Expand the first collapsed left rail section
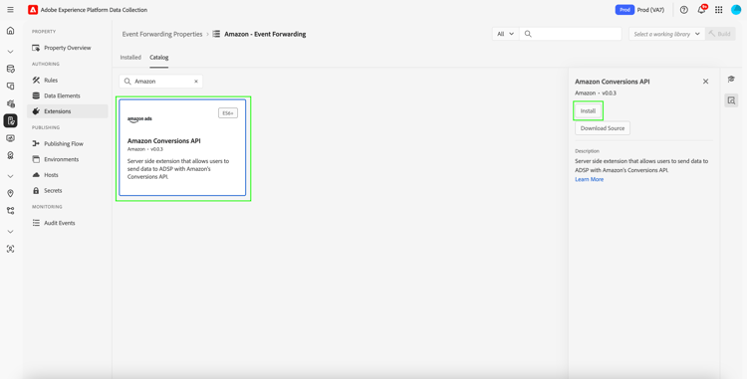 tap(11, 52)
